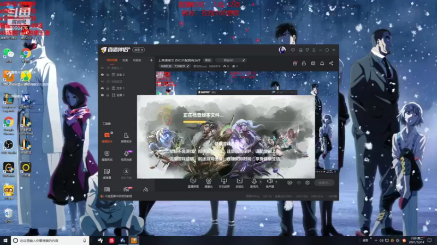
Task: Select the 全屏 1 source row
Action: pos(127,95)
